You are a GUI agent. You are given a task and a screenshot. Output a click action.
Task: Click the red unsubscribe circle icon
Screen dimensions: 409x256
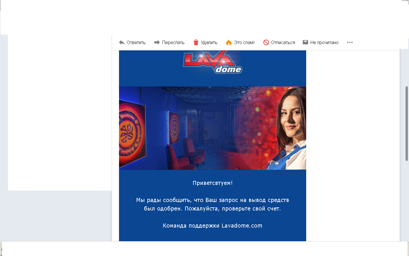pyautogui.click(x=266, y=42)
